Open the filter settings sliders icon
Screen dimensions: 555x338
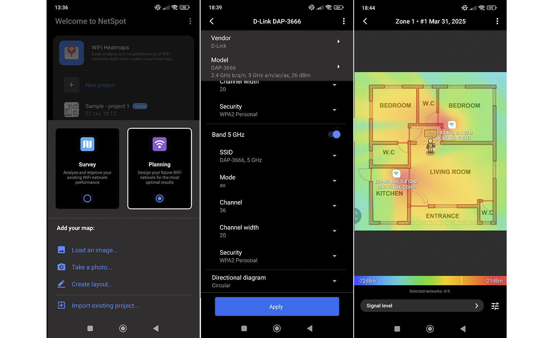click(x=495, y=306)
